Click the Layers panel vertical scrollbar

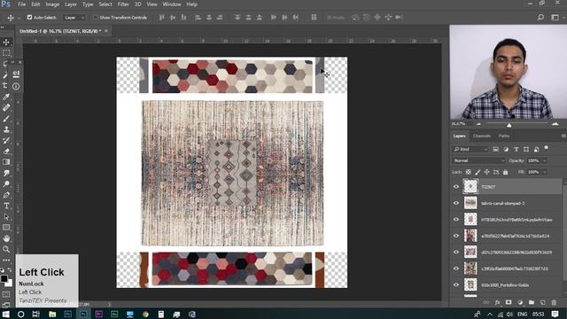click(564, 231)
